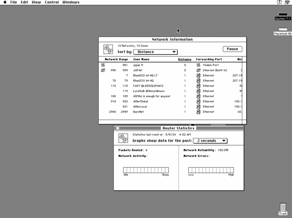
Task: Click the Modem Port icon in jupak lt row
Action: [x=198, y=65]
